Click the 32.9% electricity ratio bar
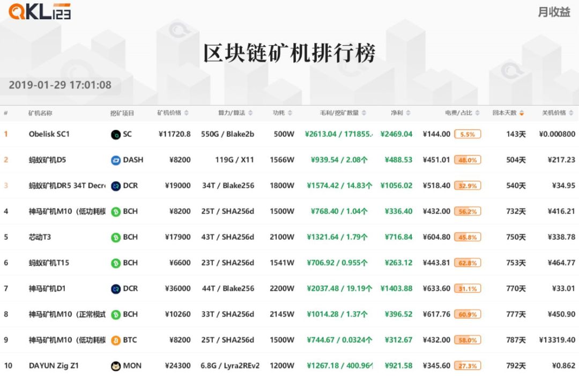The image size is (579, 376). (467, 186)
